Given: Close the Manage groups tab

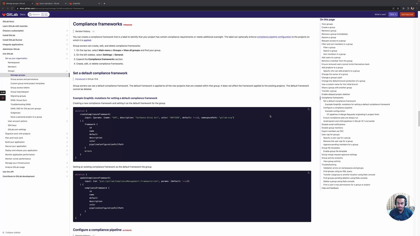Looking at the screenshot, I should tap(32, 3).
